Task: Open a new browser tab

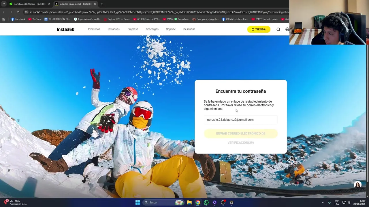Action: pyautogui.click(x=102, y=4)
